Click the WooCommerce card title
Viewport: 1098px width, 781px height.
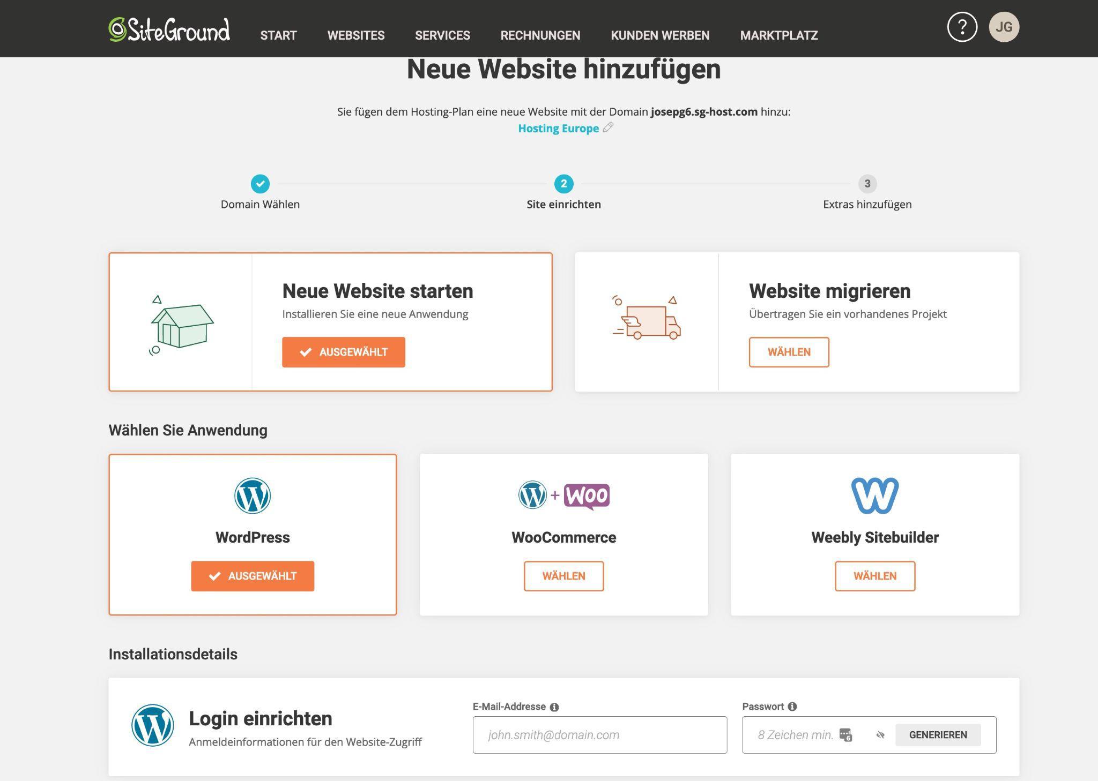[563, 537]
